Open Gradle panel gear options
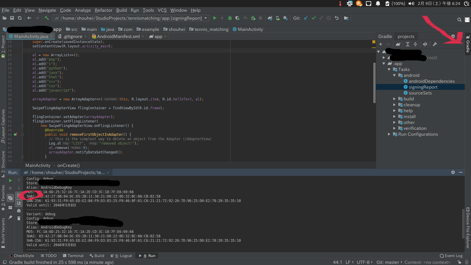 (x=453, y=36)
